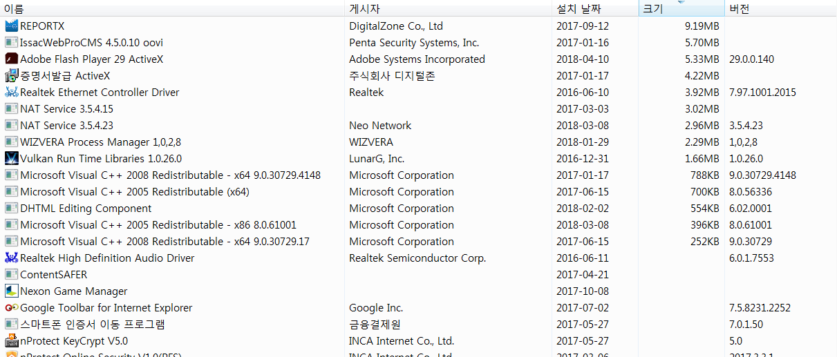This screenshot has height=357, width=837.
Task: Click the Visual C++ 2008 x64 9.0.30729.17 icon
Action: (11, 242)
